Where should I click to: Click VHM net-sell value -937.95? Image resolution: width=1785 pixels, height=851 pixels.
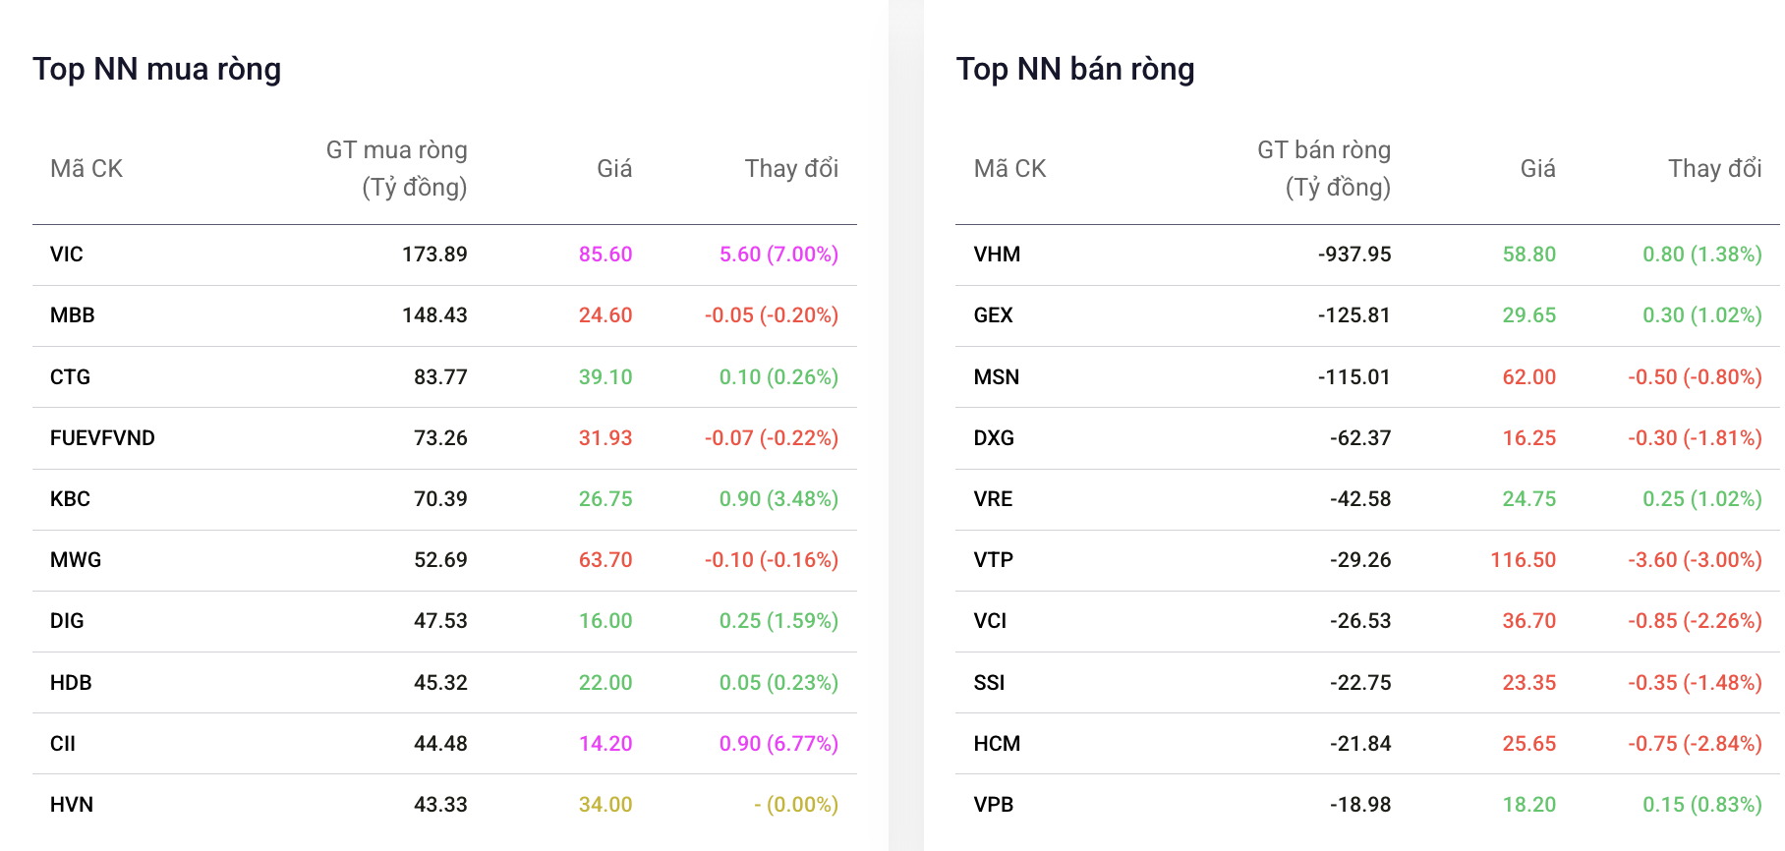coord(1354,255)
